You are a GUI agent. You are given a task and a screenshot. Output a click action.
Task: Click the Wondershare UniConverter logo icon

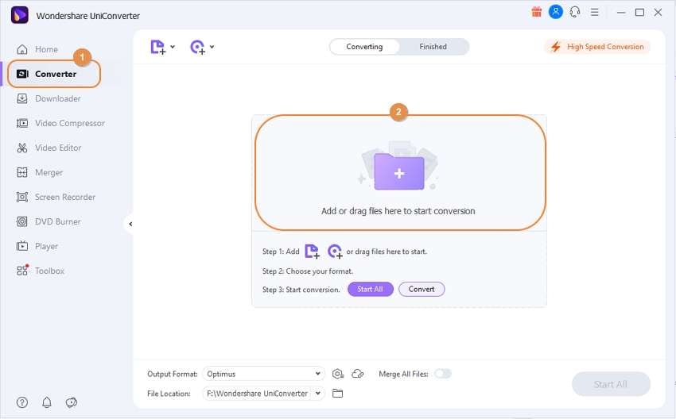(x=19, y=15)
